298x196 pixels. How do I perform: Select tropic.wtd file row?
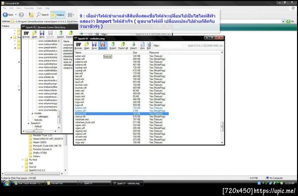point(122,96)
